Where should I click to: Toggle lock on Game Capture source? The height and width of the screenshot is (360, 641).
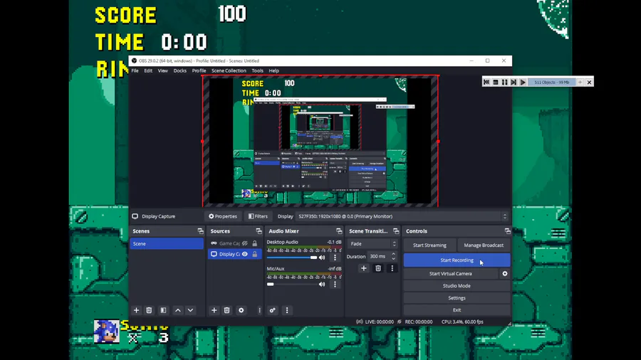click(255, 243)
